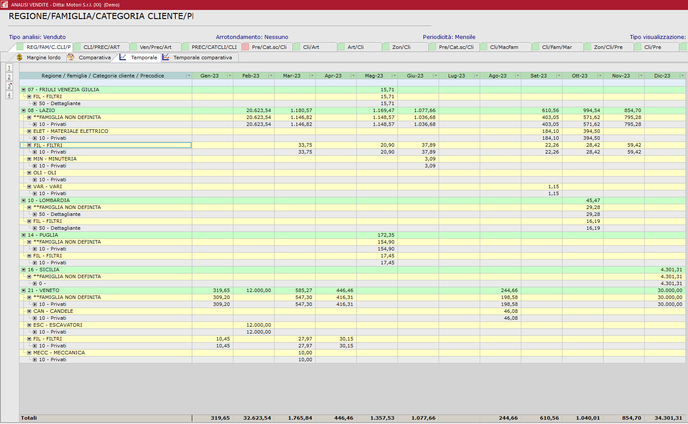Click the Temporale line chart icon

tap(123, 58)
